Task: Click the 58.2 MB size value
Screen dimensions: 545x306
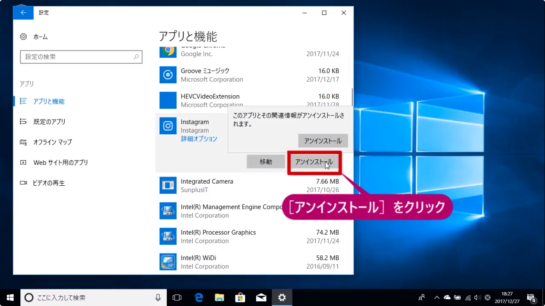Action: click(327, 258)
